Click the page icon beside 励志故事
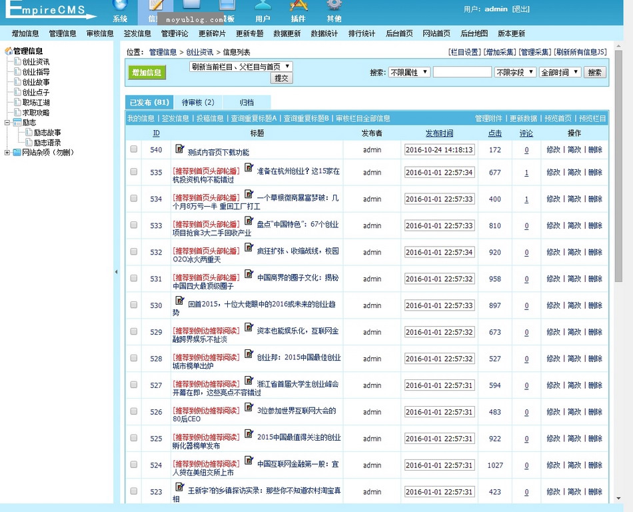 pyautogui.click(x=29, y=133)
